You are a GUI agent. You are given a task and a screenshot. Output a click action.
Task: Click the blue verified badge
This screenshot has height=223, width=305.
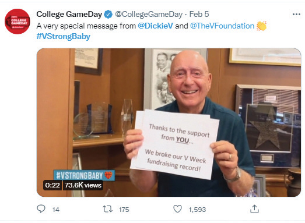coord(108,15)
